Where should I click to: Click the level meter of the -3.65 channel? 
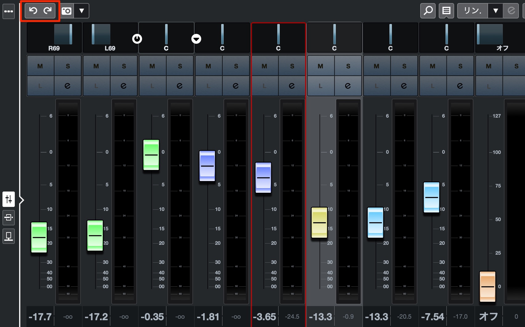(x=292, y=201)
